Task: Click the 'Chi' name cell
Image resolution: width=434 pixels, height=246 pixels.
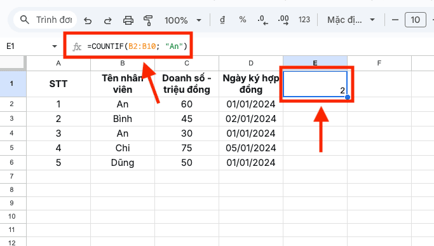Action: pos(123,148)
